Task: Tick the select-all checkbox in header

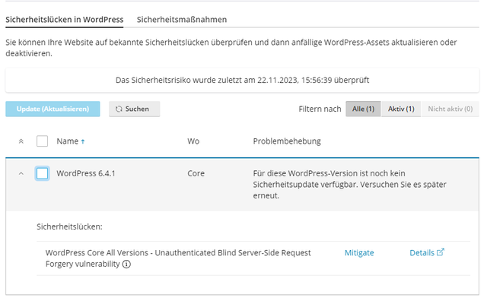Action: tap(43, 141)
